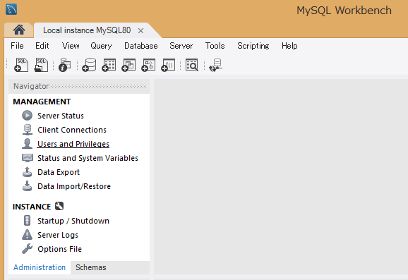Open Status and System Variables
The image size is (408, 280).
[88, 158]
